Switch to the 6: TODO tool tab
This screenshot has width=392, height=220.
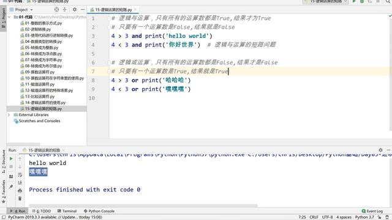pos(41,211)
